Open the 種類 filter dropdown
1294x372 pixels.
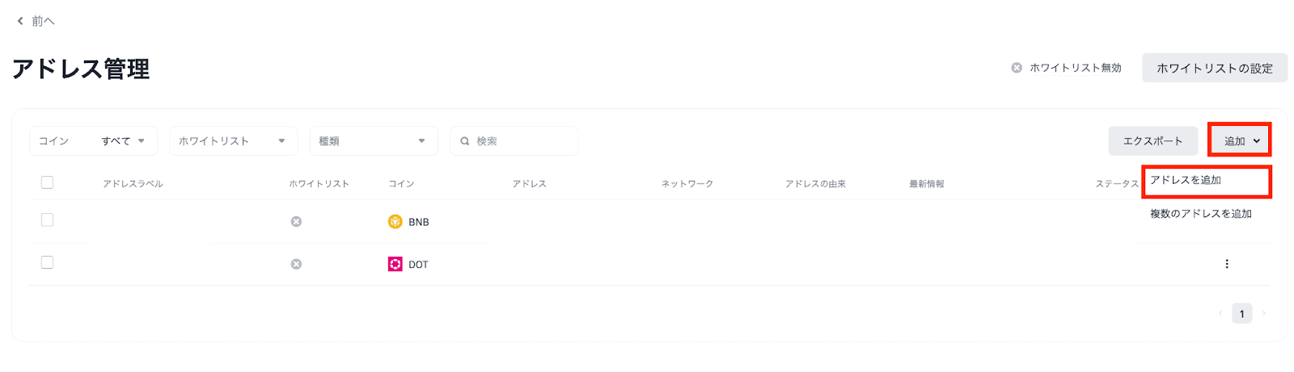[373, 141]
